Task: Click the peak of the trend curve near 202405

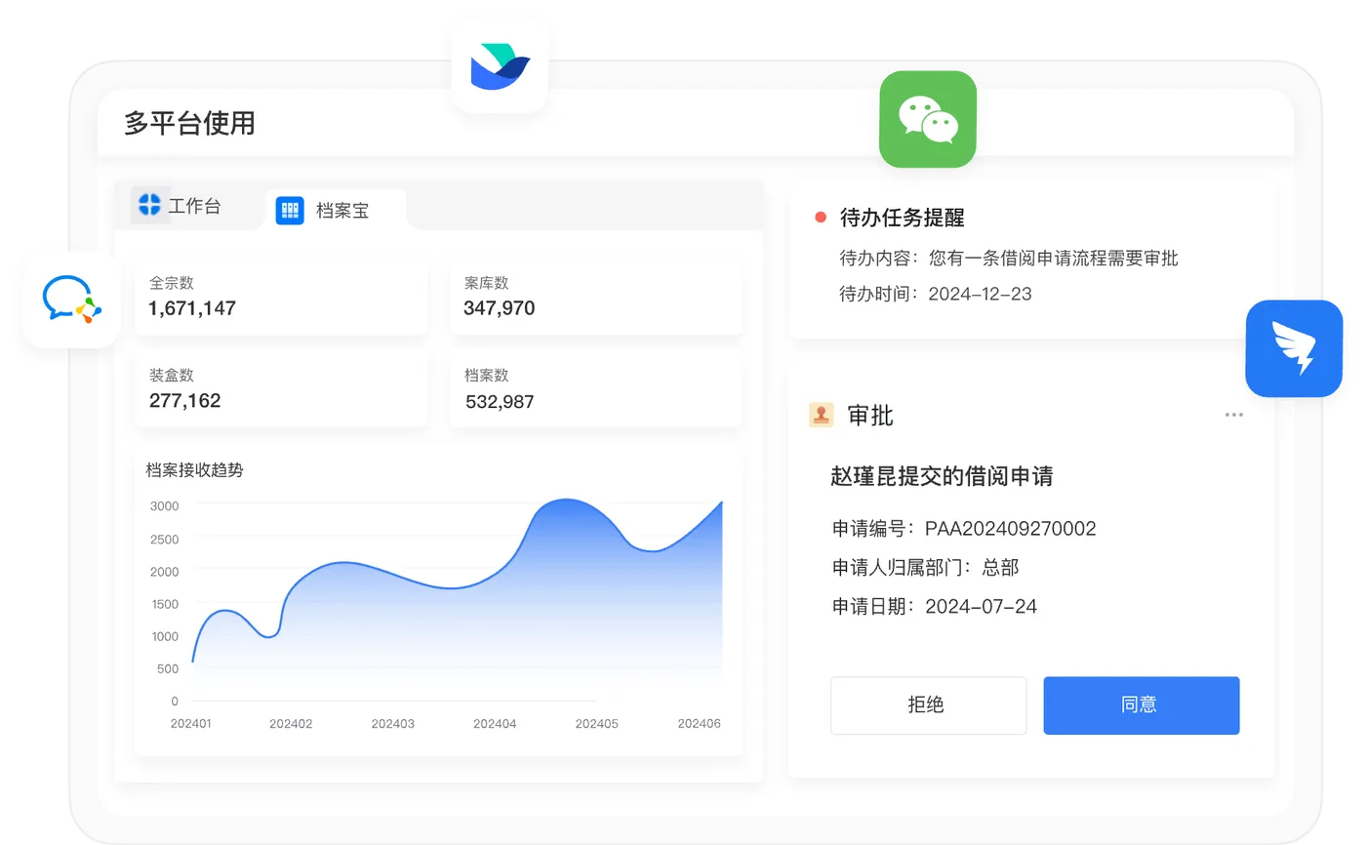Action: [566, 501]
